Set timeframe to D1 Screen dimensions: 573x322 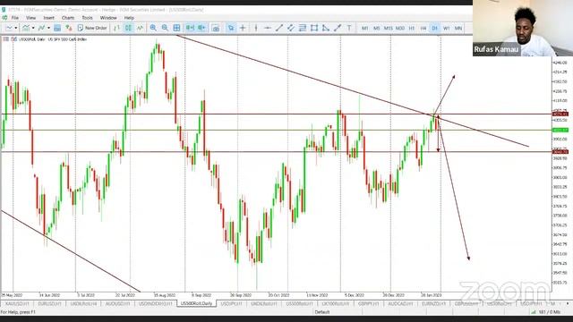pyautogui.click(x=435, y=28)
